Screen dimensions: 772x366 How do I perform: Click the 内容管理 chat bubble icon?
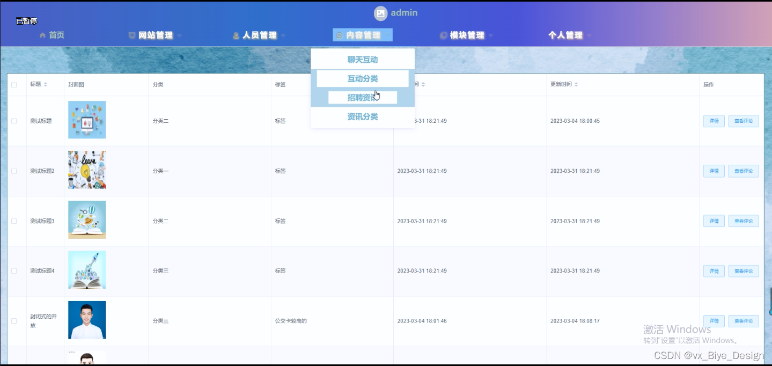340,35
